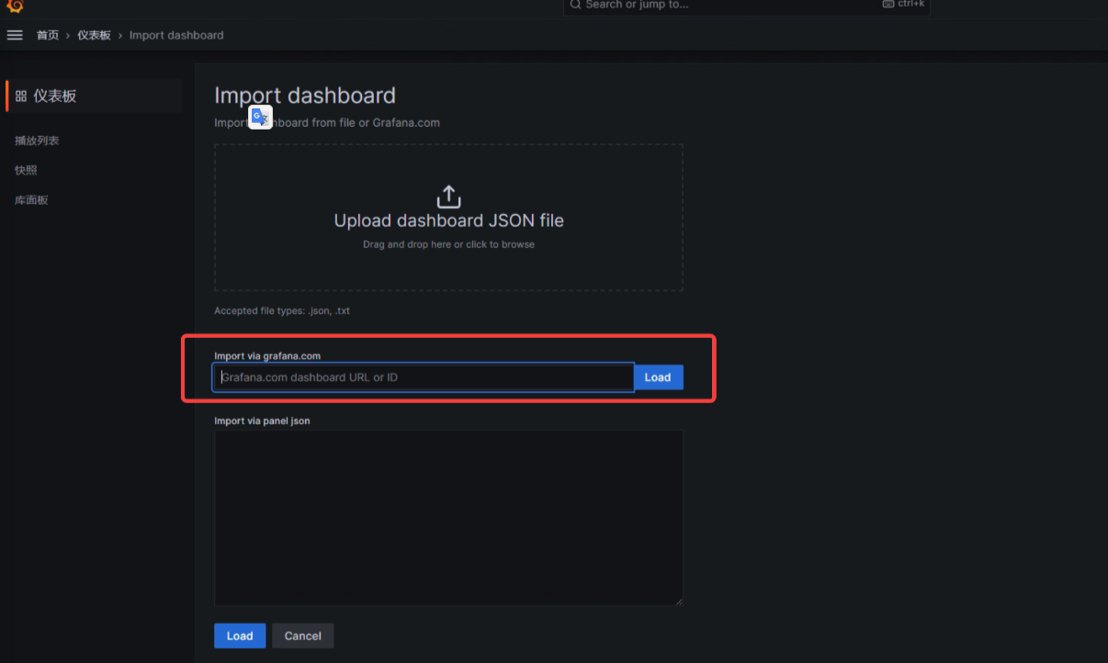The width and height of the screenshot is (1108, 663).
Task: Click the Import via grafana.com label
Action: (267, 356)
